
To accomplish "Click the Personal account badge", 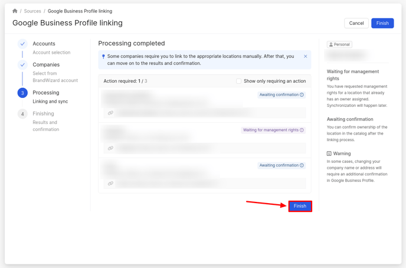I will pyautogui.click(x=339, y=44).
